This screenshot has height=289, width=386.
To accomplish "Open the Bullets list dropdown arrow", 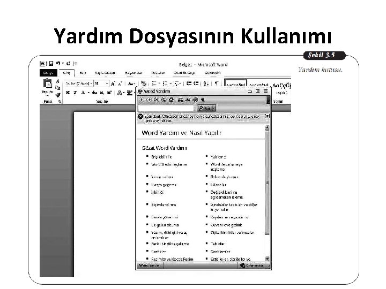I will point(159,83).
